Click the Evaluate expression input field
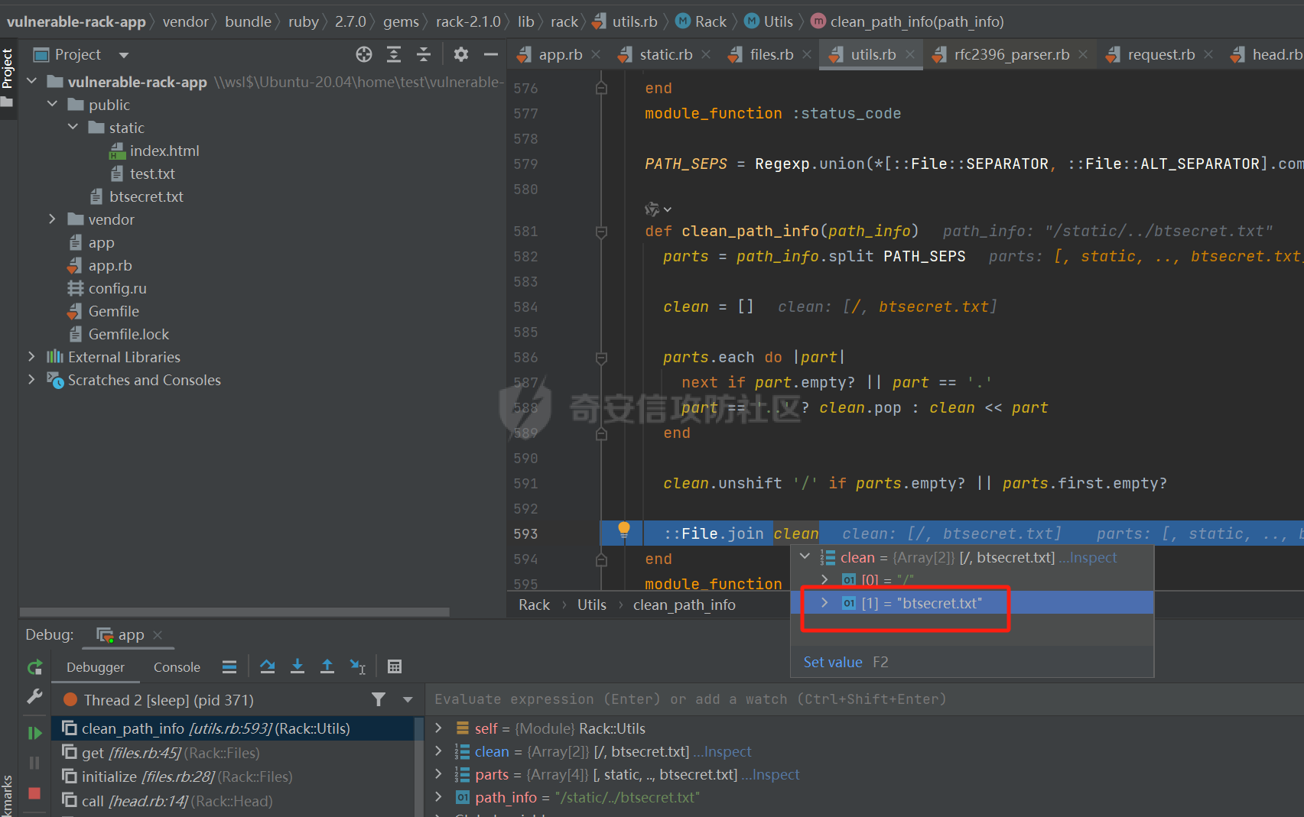 click(864, 699)
